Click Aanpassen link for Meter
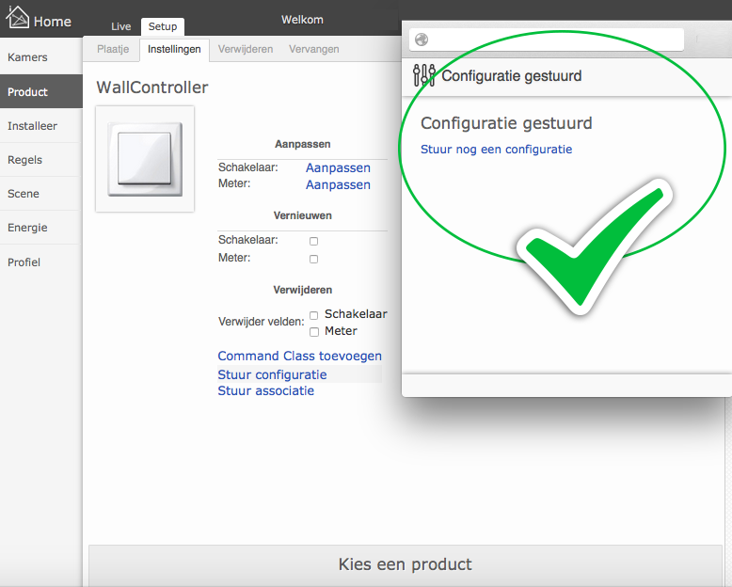This screenshot has height=587, width=732. (x=338, y=184)
